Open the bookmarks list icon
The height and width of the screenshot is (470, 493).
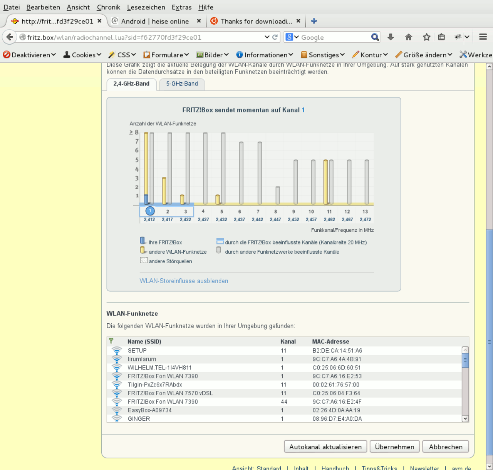(x=441, y=37)
